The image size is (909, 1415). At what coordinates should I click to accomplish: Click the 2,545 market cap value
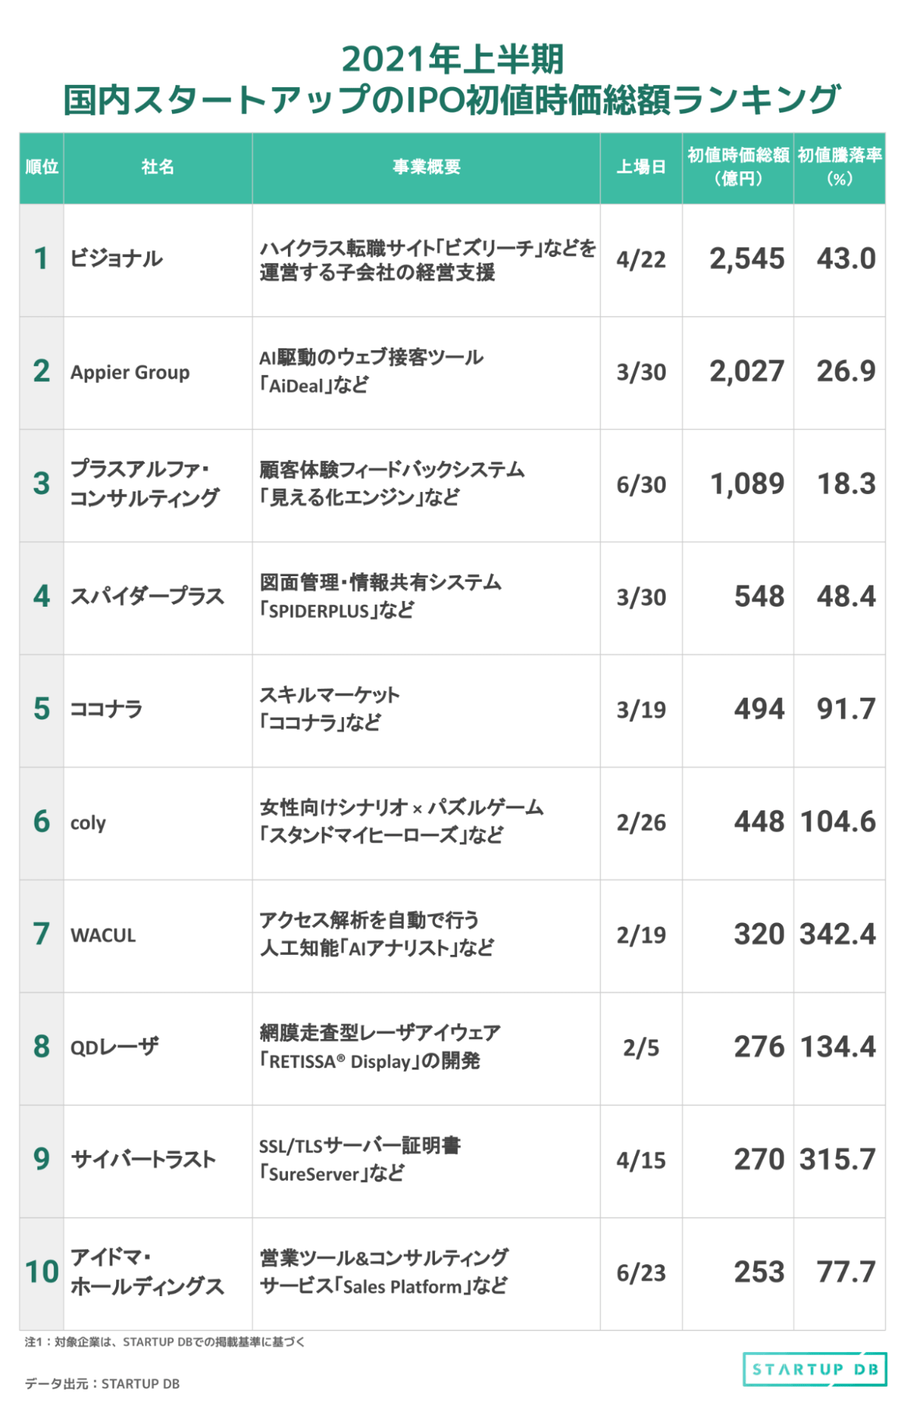point(747,258)
